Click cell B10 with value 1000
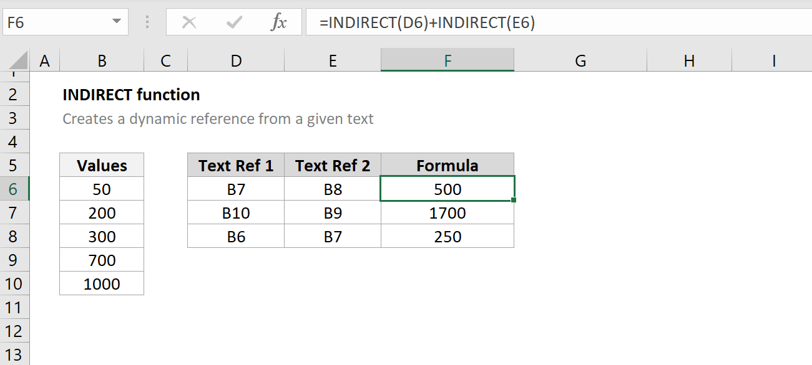Viewport: 812px width, 365px height. point(102,284)
